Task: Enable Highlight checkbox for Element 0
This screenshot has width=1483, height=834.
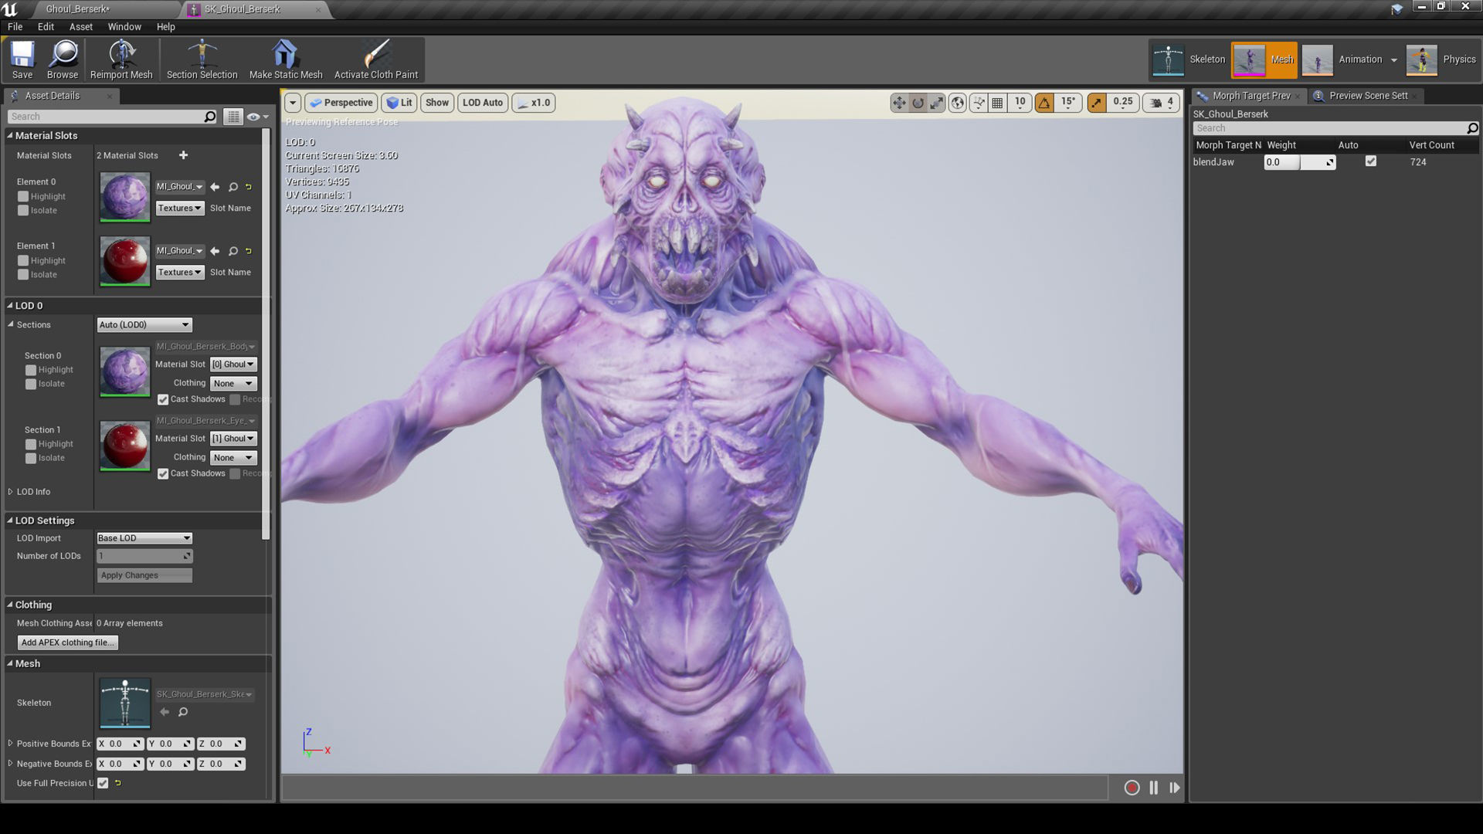Action: click(x=23, y=197)
